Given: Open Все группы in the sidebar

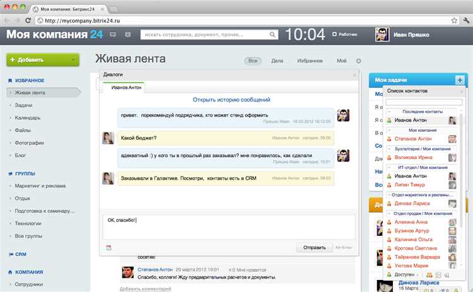Looking at the screenshot, I should (28, 237).
